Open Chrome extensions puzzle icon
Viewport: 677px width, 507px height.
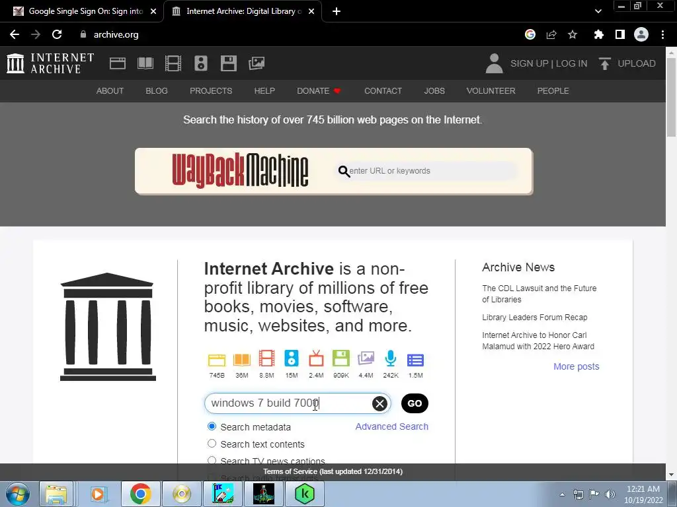pyautogui.click(x=598, y=34)
